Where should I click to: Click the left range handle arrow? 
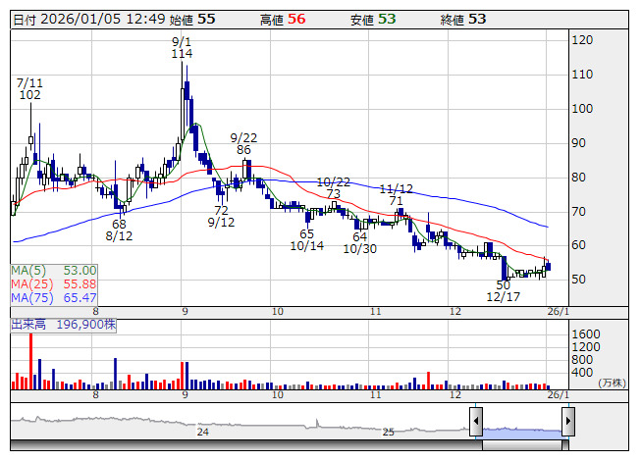point(475,422)
